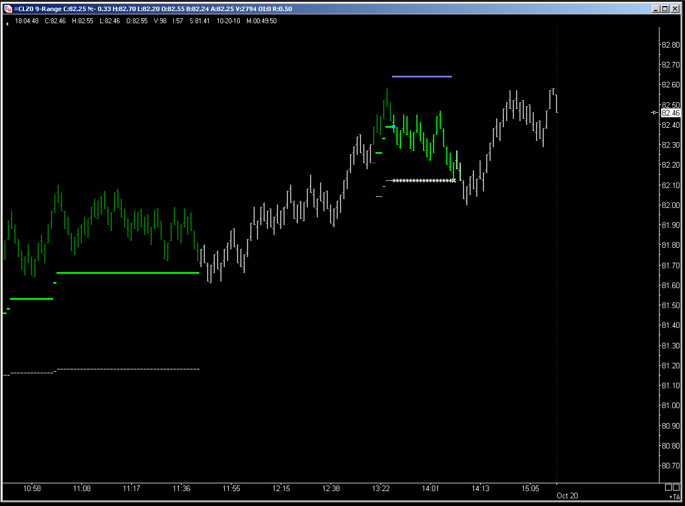
Task: Click the 11:55 time axis label
Action: [231, 489]
